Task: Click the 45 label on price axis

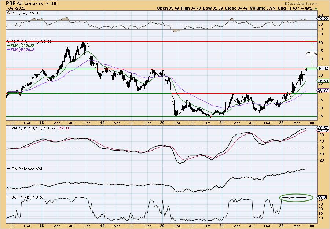Action: (321, 51)
